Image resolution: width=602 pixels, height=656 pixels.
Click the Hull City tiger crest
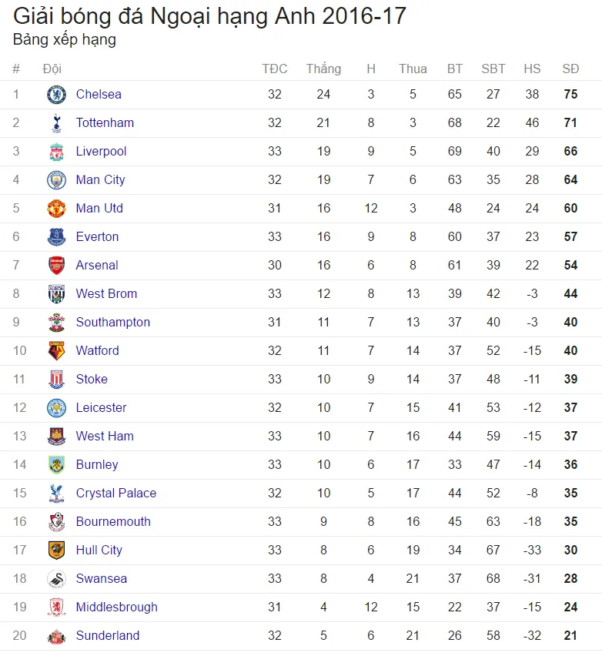click(56, 551)
